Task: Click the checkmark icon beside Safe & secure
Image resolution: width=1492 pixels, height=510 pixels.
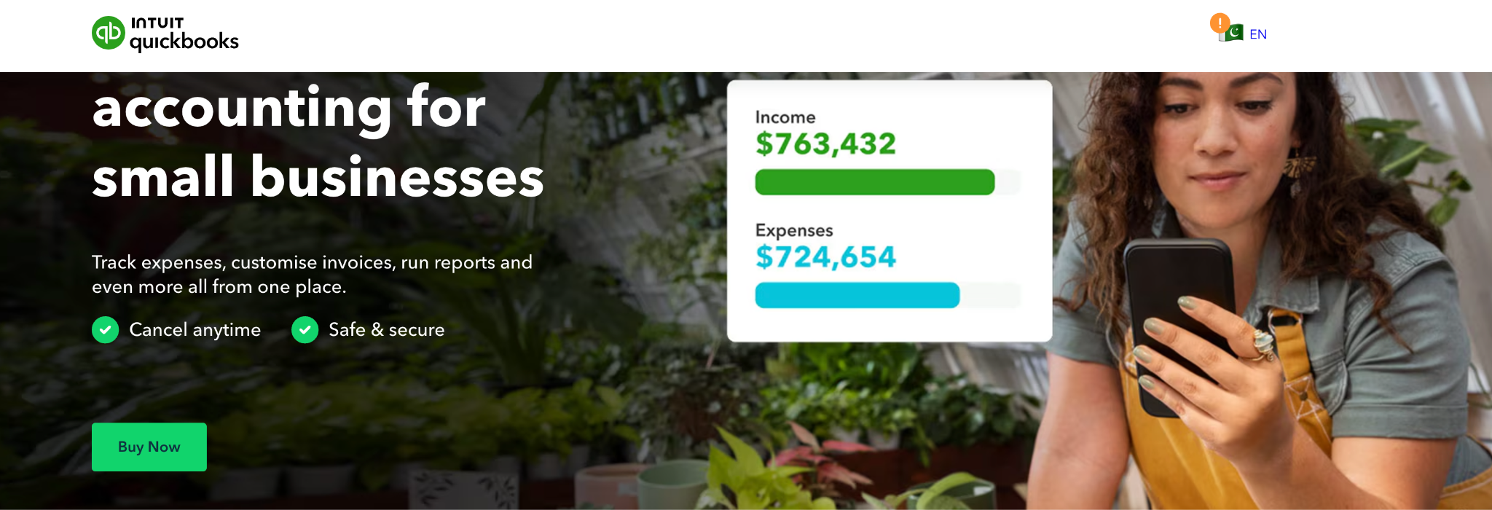Action: [305, 329]
